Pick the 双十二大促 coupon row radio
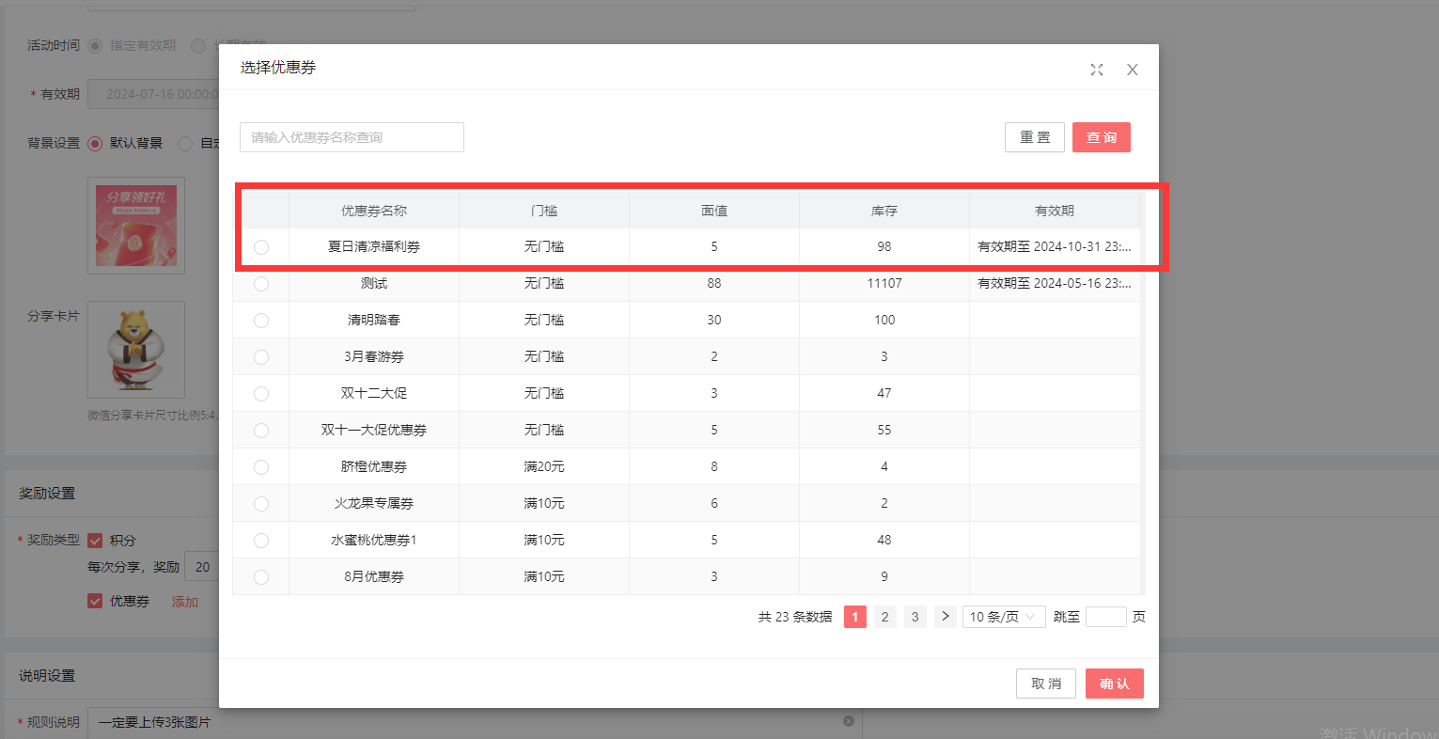 pyautogui.click(x=261, y=394)
